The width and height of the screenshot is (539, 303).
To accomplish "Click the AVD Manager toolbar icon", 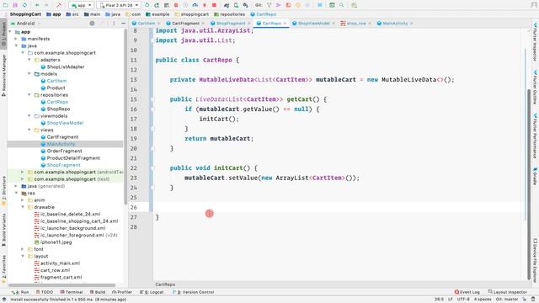I will click(x=236, y=5).
